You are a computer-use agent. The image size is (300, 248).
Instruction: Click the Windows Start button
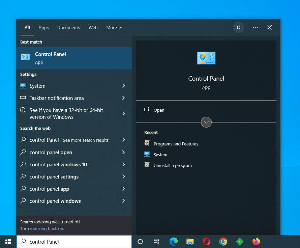[x=8, y=242]
